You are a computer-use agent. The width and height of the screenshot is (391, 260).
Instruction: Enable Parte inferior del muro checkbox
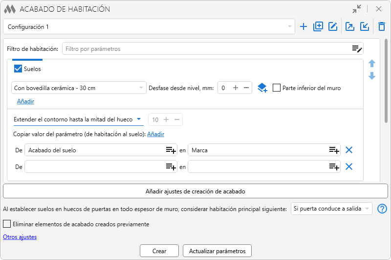(x=277, y=88)
